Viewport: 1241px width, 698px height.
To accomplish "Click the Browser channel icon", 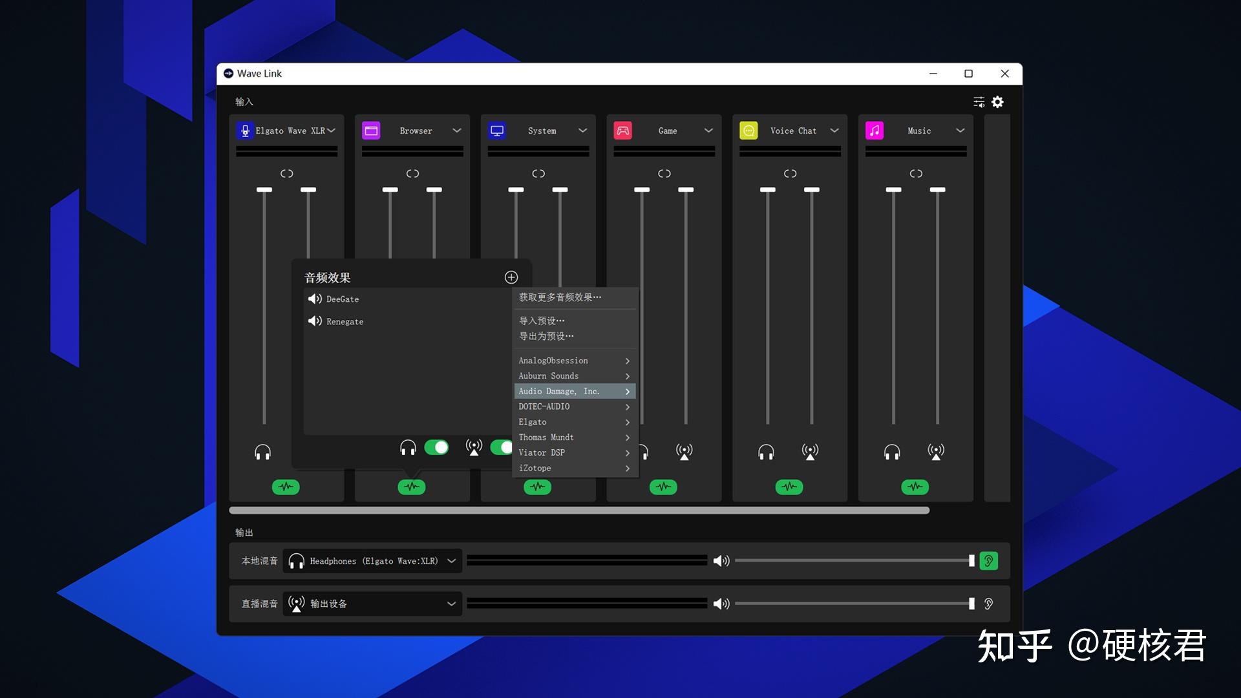I will point(371,130).
